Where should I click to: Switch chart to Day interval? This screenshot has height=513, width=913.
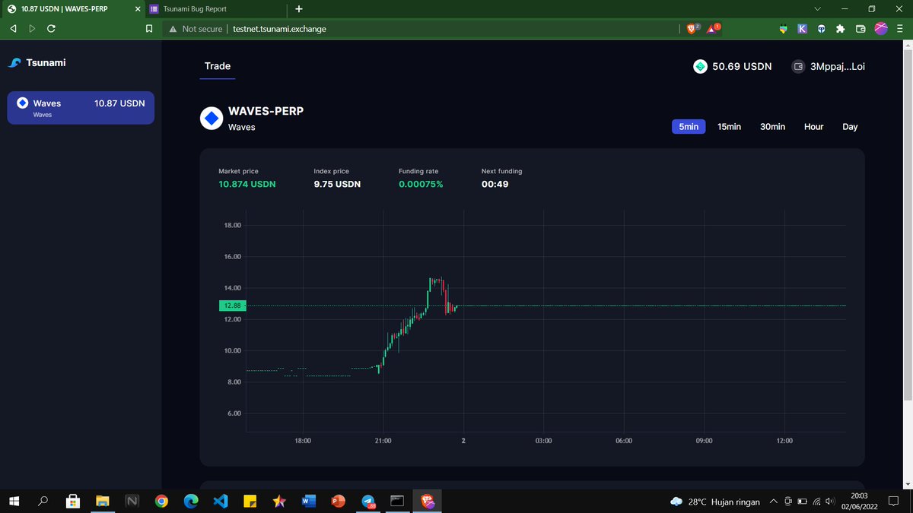point(850,127)
